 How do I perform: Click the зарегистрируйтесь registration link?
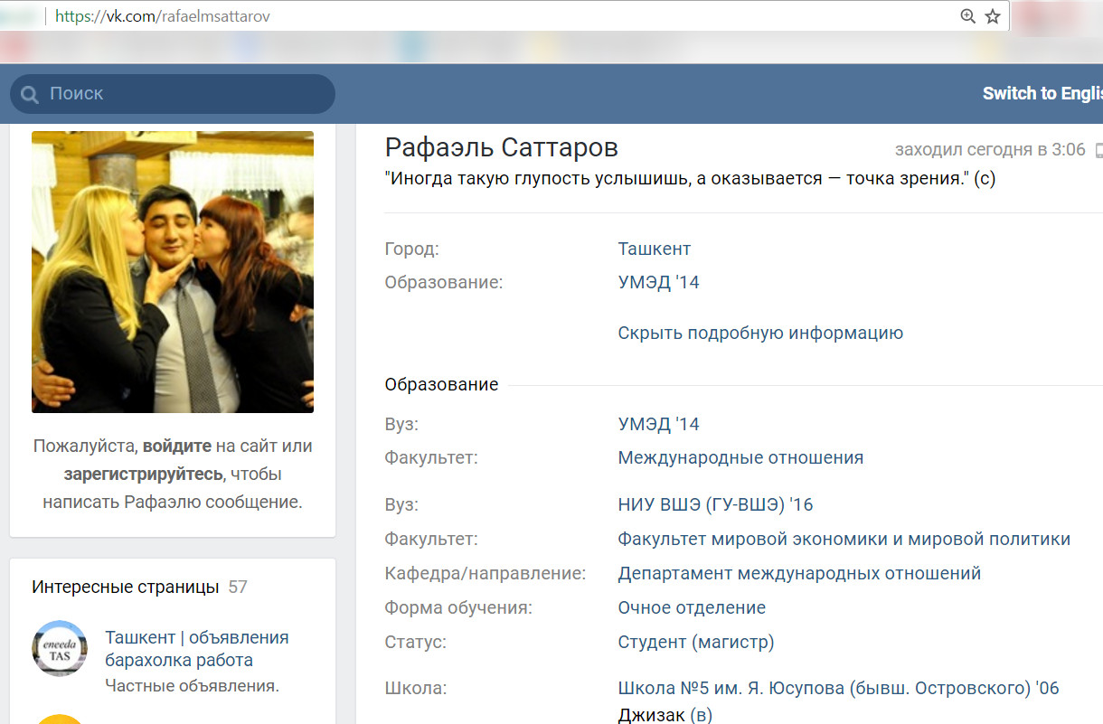(143, 474)
